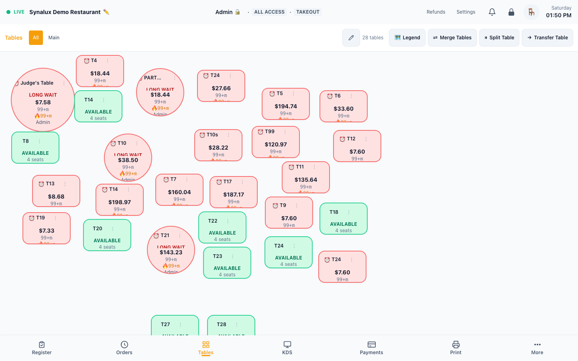Open the chair avatar icon

531,12
